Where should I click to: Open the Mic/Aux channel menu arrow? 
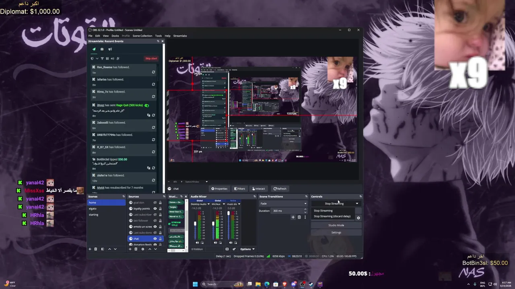pyautogui.click(x=224, y=204)
